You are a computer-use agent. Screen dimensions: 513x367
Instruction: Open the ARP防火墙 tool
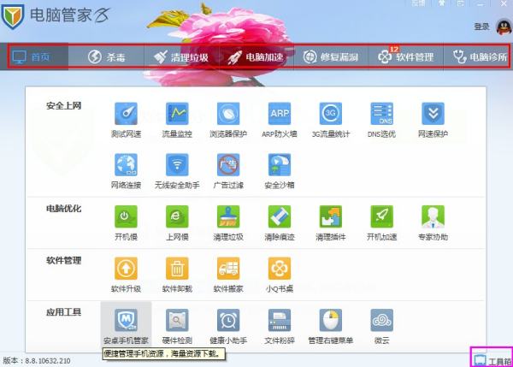(280, 120)
